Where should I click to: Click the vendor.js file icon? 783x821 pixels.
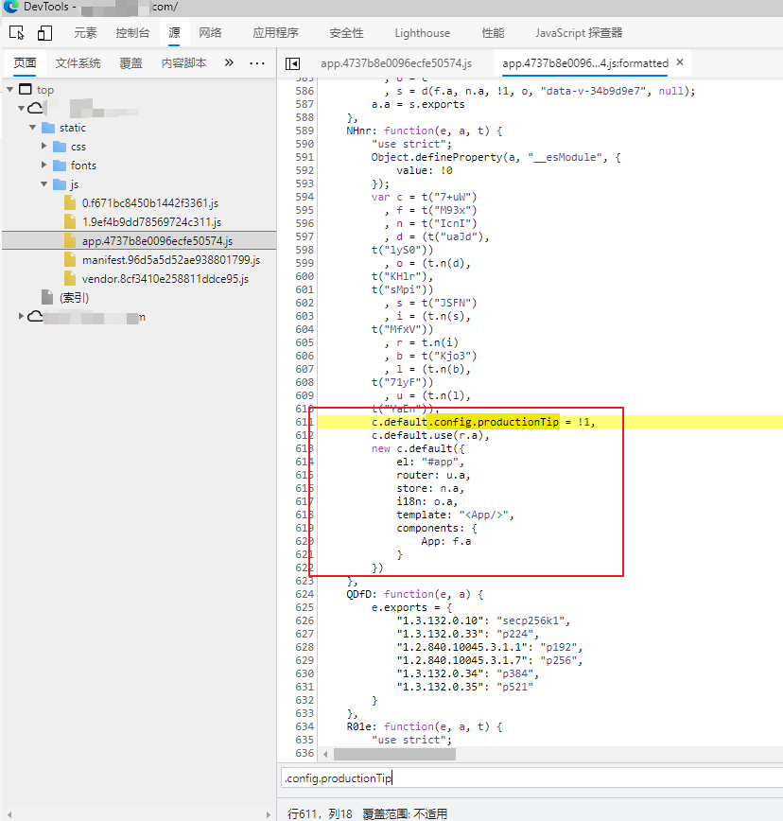[70, 278]
